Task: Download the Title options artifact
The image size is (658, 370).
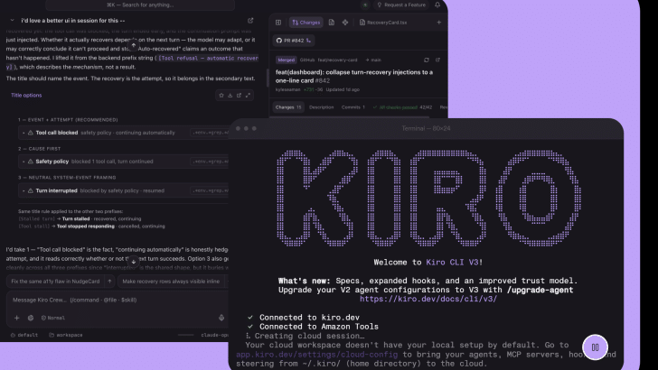Action: click(x=230, y=95)
